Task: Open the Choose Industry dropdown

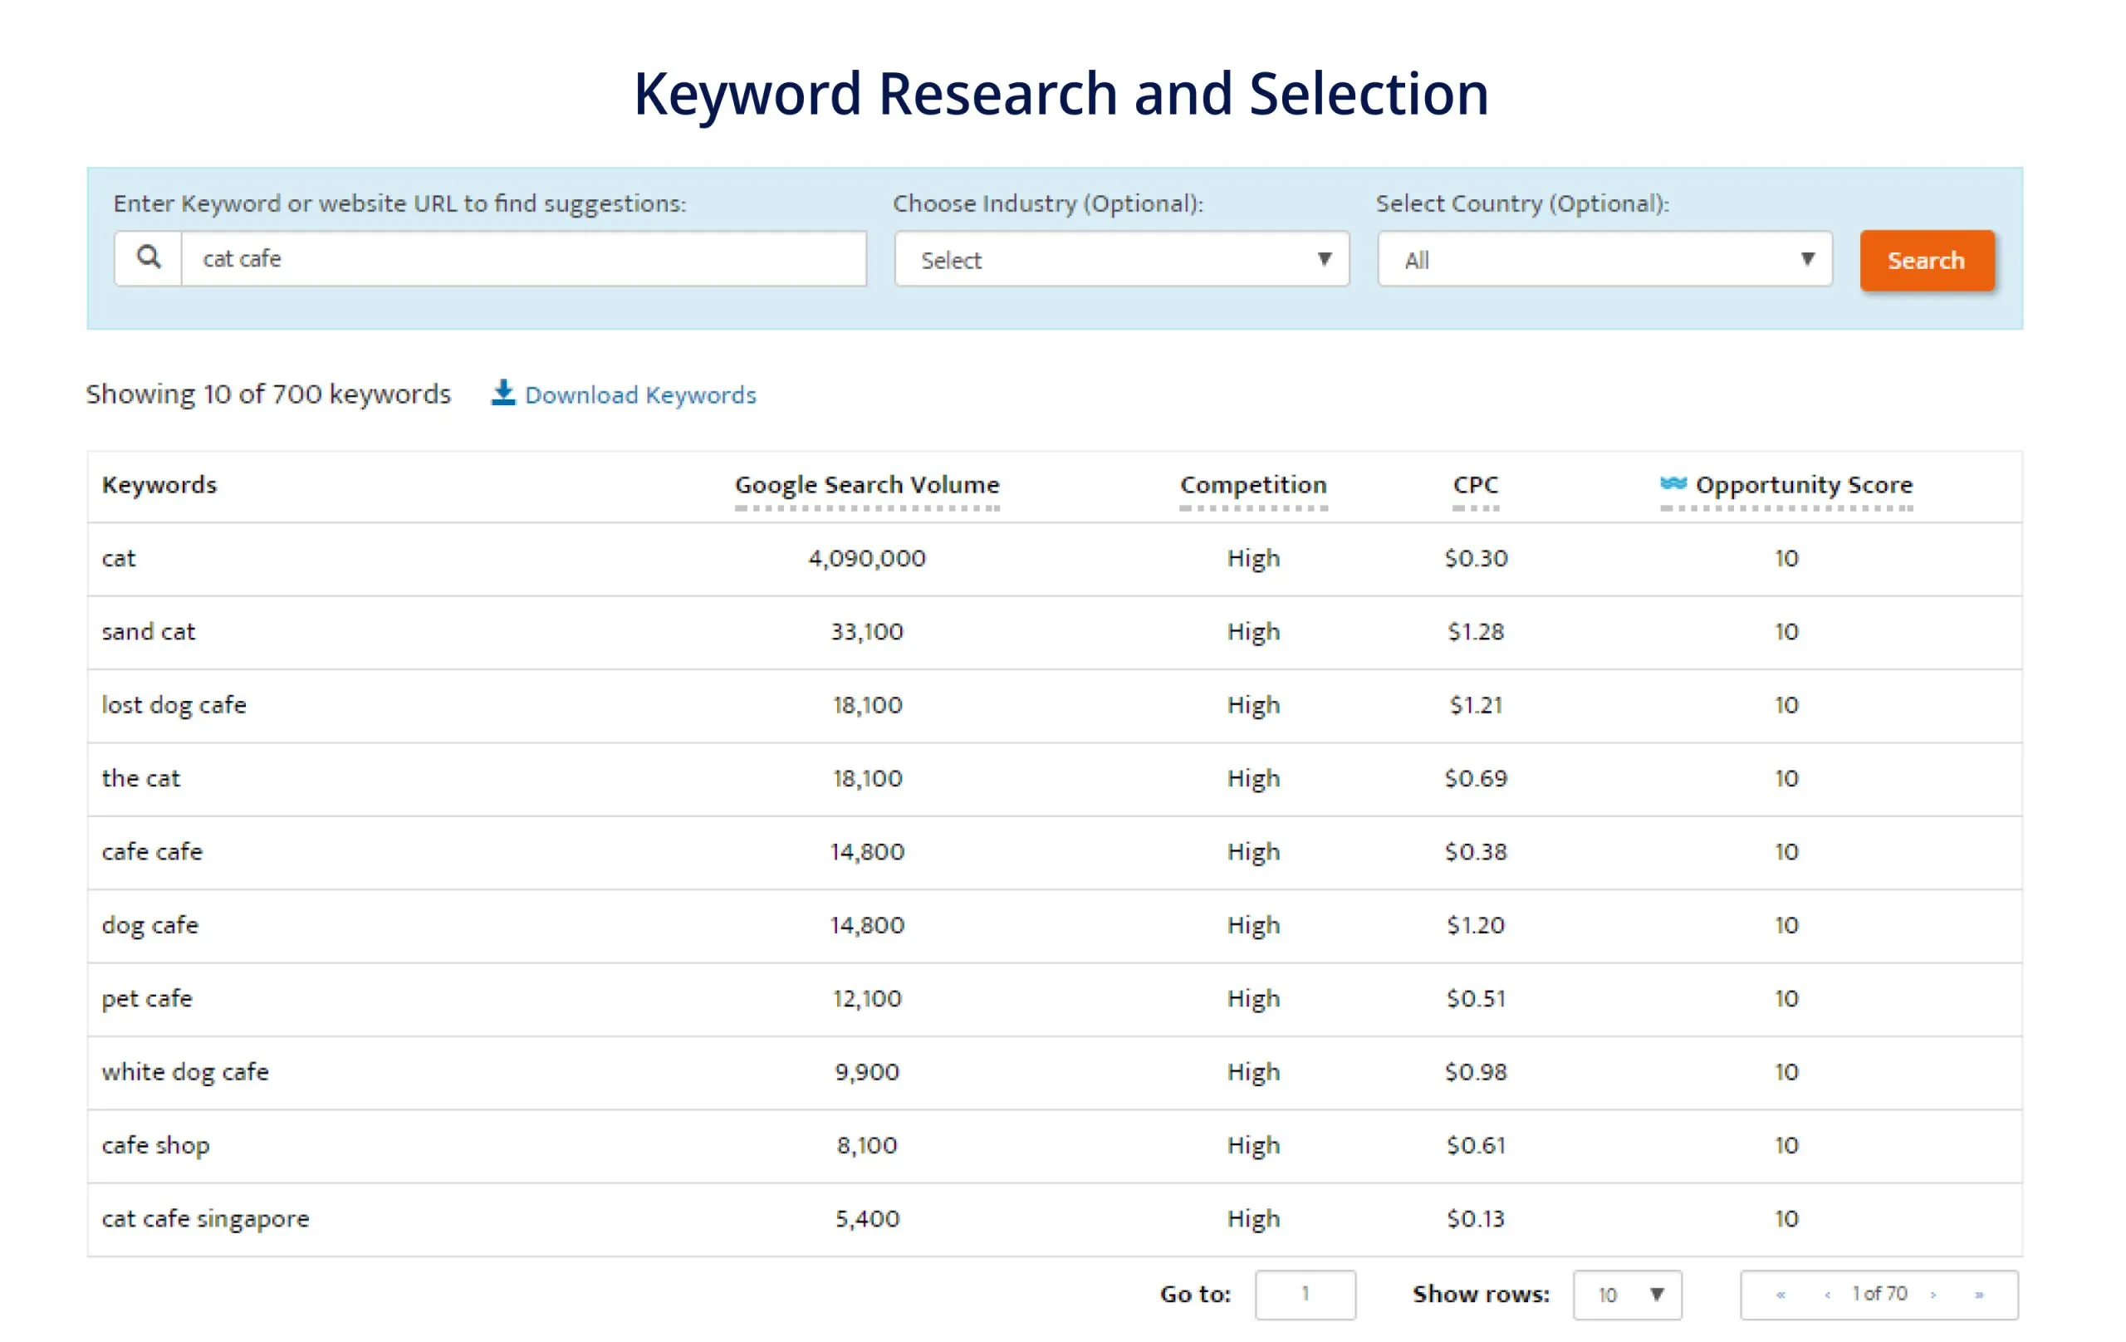Action: click(1121, 259)
